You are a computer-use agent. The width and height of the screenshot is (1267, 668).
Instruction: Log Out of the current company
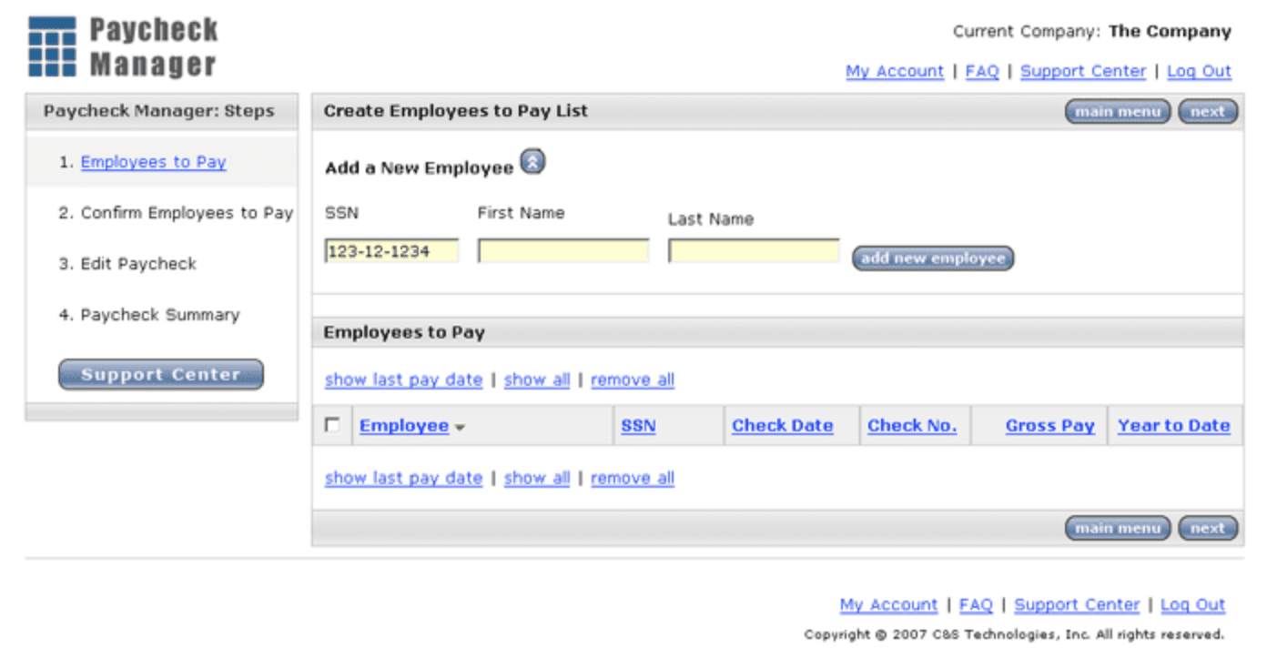point(1198,71)
